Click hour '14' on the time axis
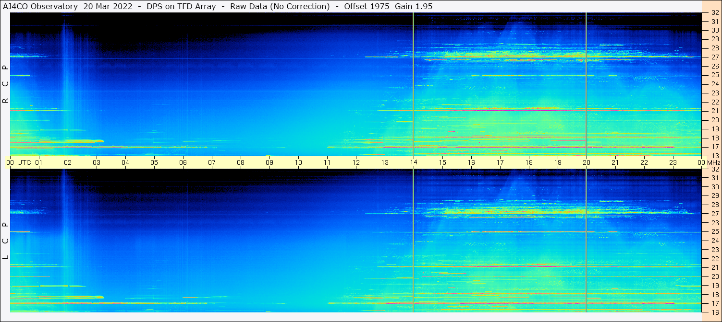Viewport: 722px width, 322px height. tap(414, 162)
